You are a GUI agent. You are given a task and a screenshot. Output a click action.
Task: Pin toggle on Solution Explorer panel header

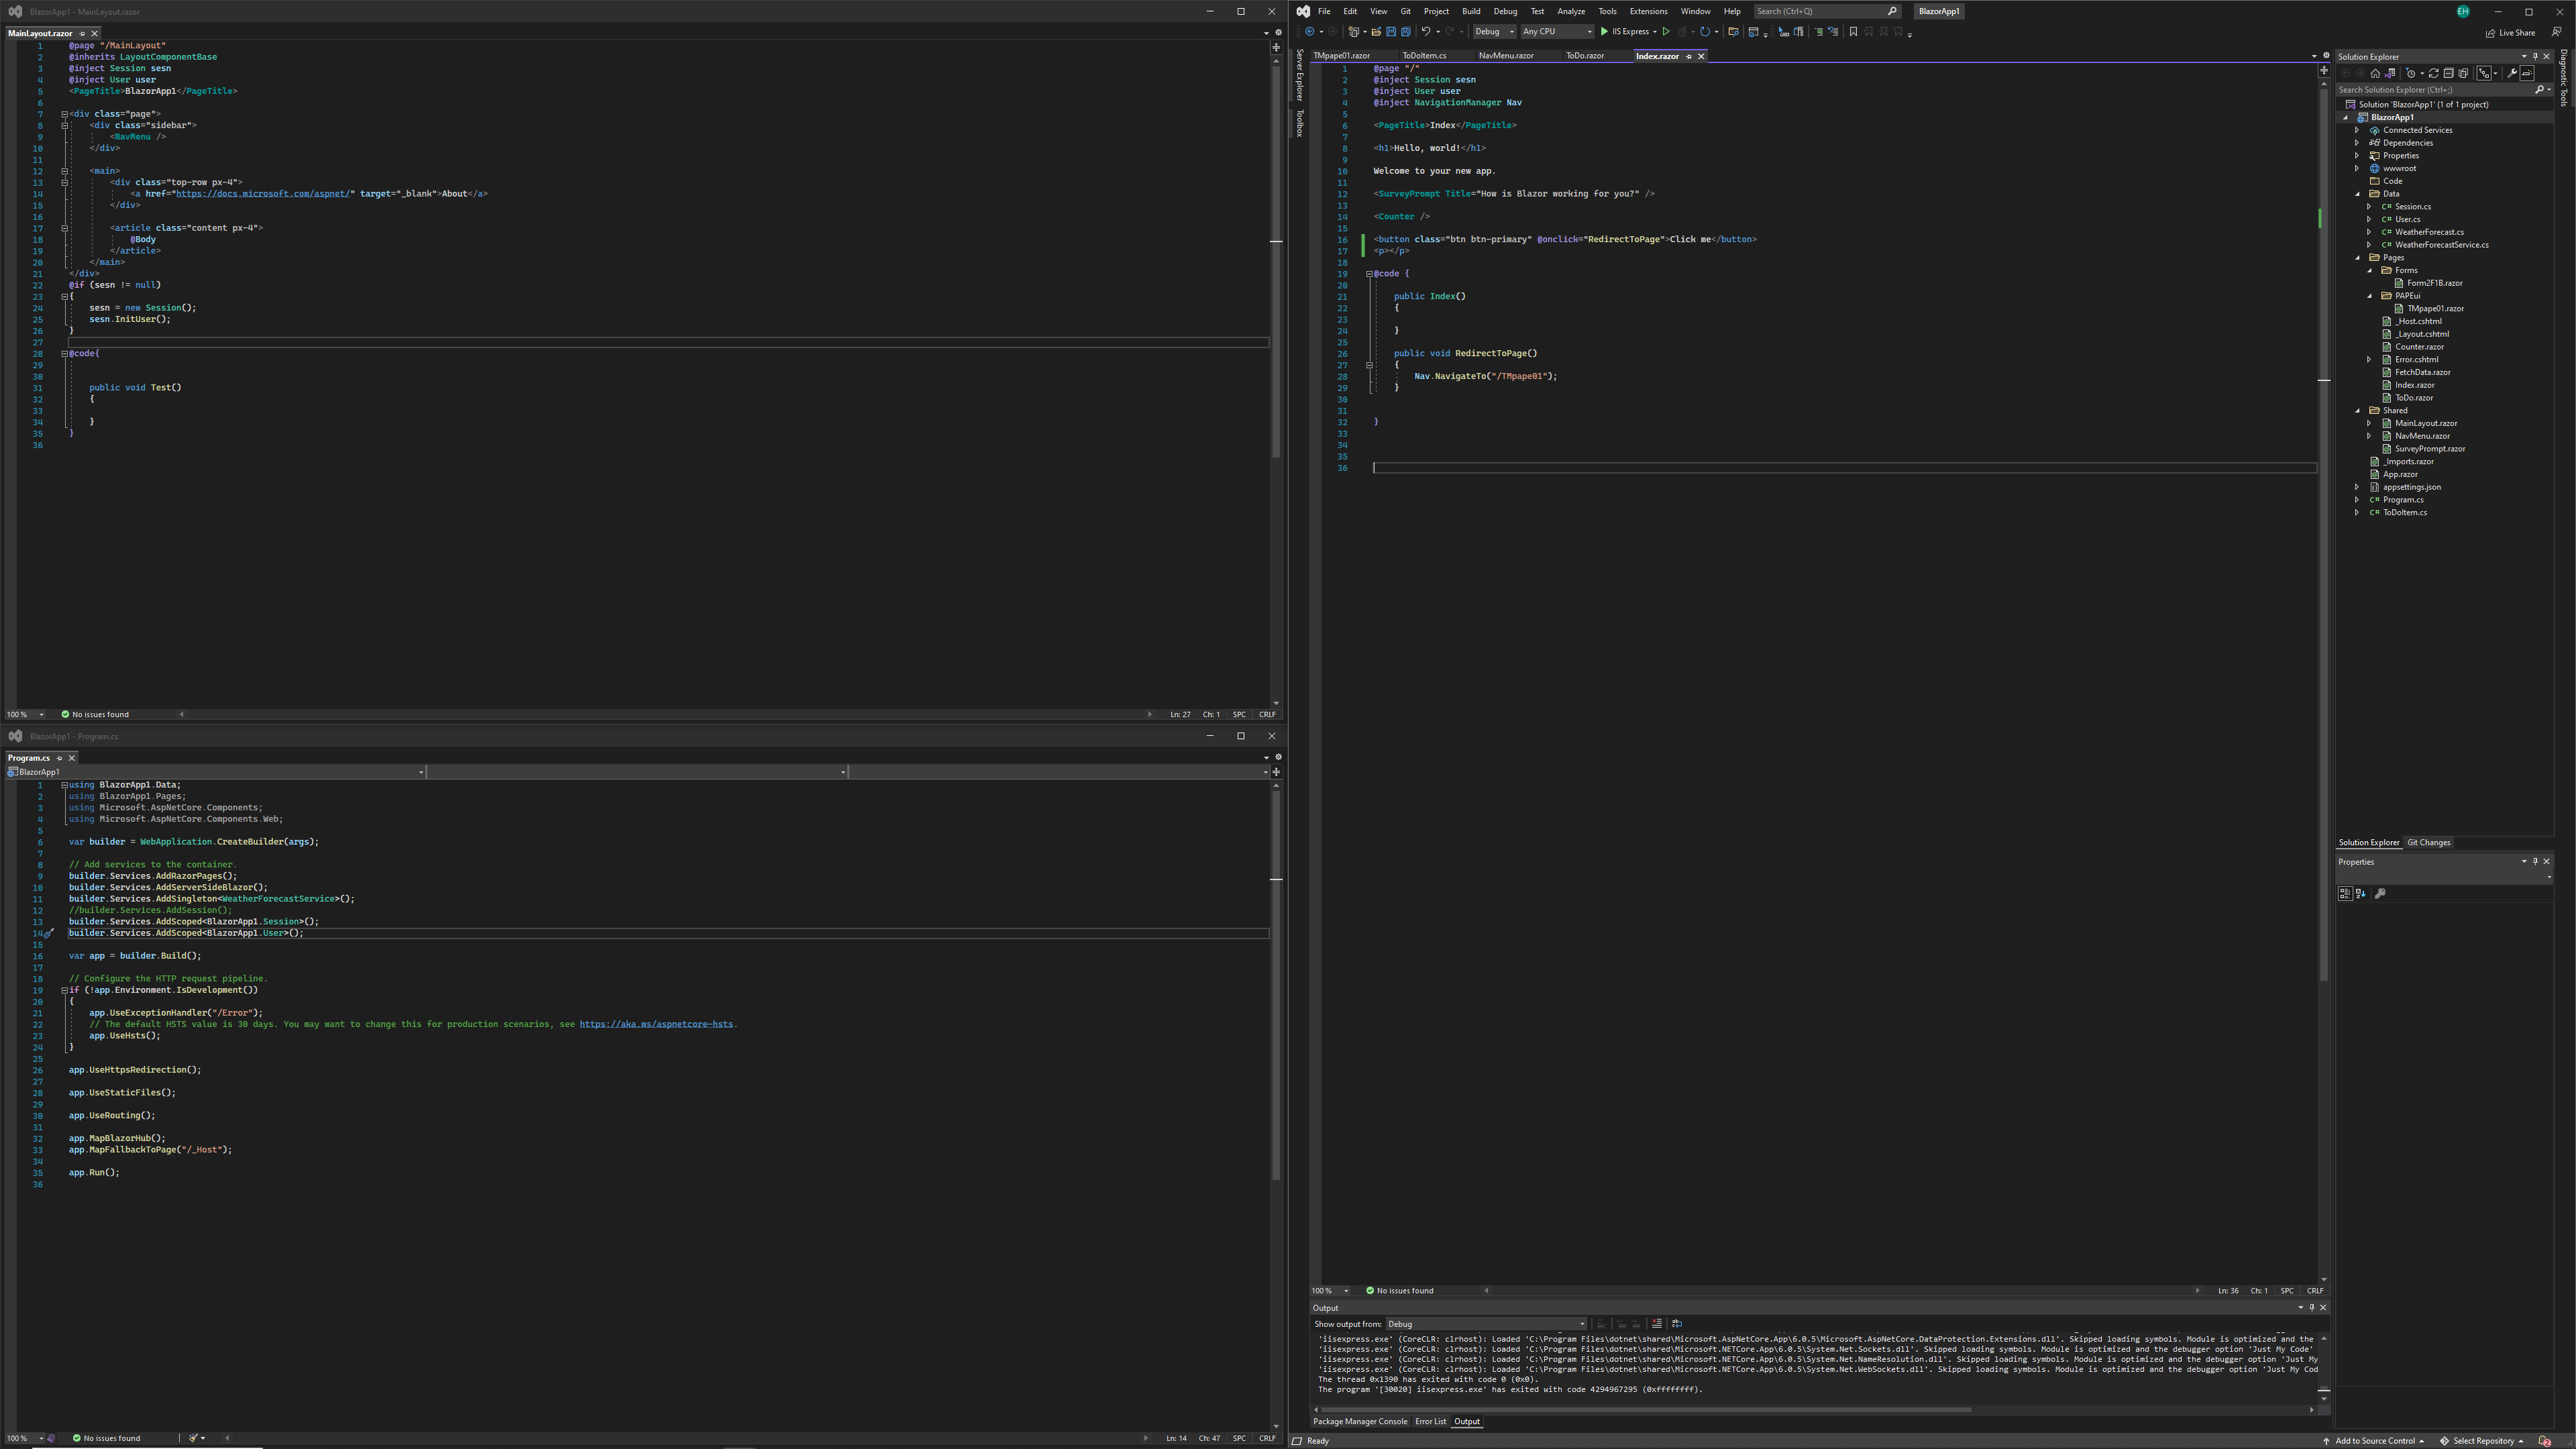pyautogui.click(x=2535, y=57)
